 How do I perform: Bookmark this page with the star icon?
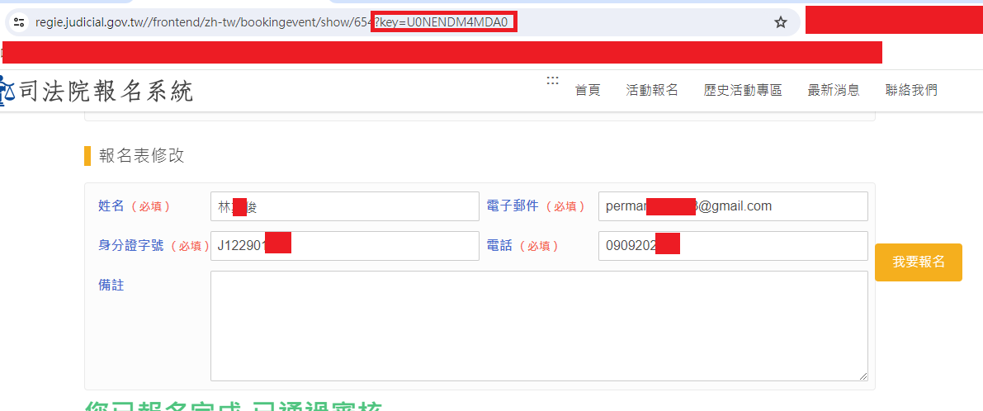click(781, 22)
